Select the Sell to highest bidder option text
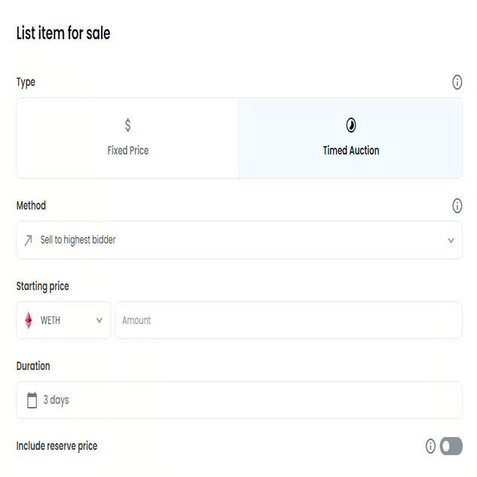477x477 pixels. pyautogui.click(x=78, y=240)
